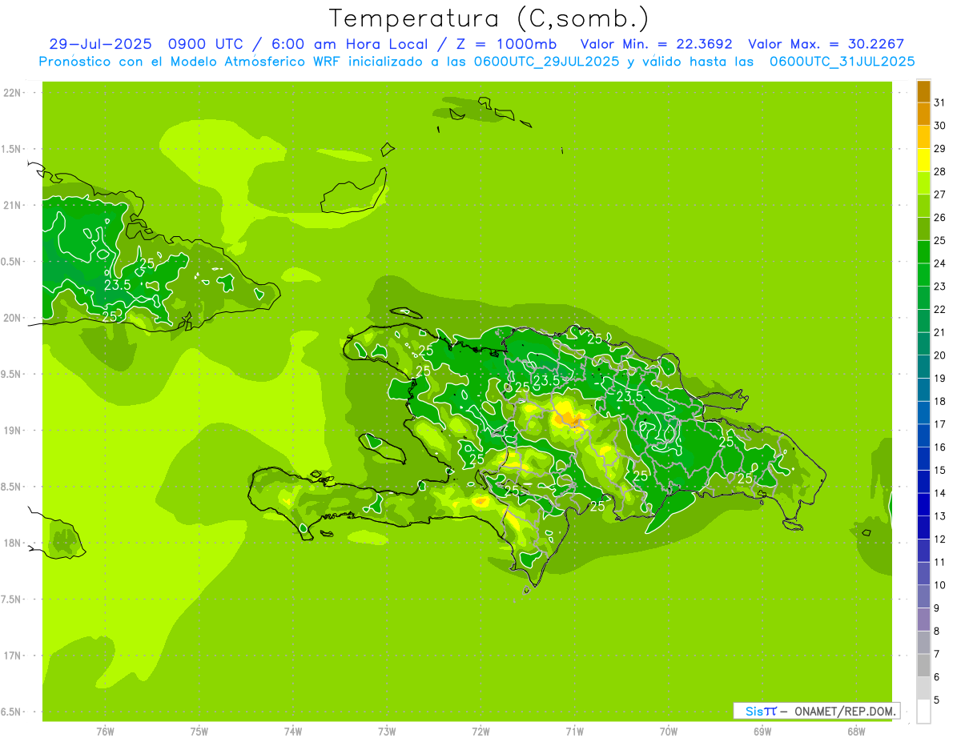
Task: Click the white legend swatch below 5
Action: point(923,712)
